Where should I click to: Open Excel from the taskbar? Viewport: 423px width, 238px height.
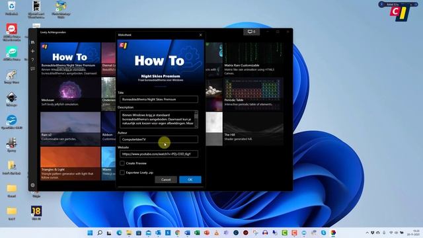[197, 233]
